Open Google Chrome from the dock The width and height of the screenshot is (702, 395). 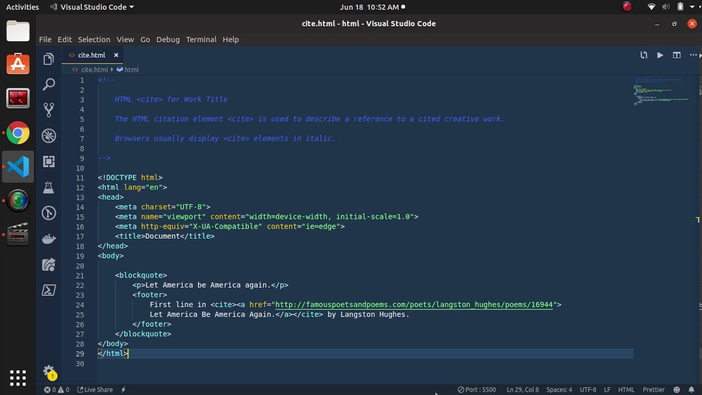click(18, 133)
